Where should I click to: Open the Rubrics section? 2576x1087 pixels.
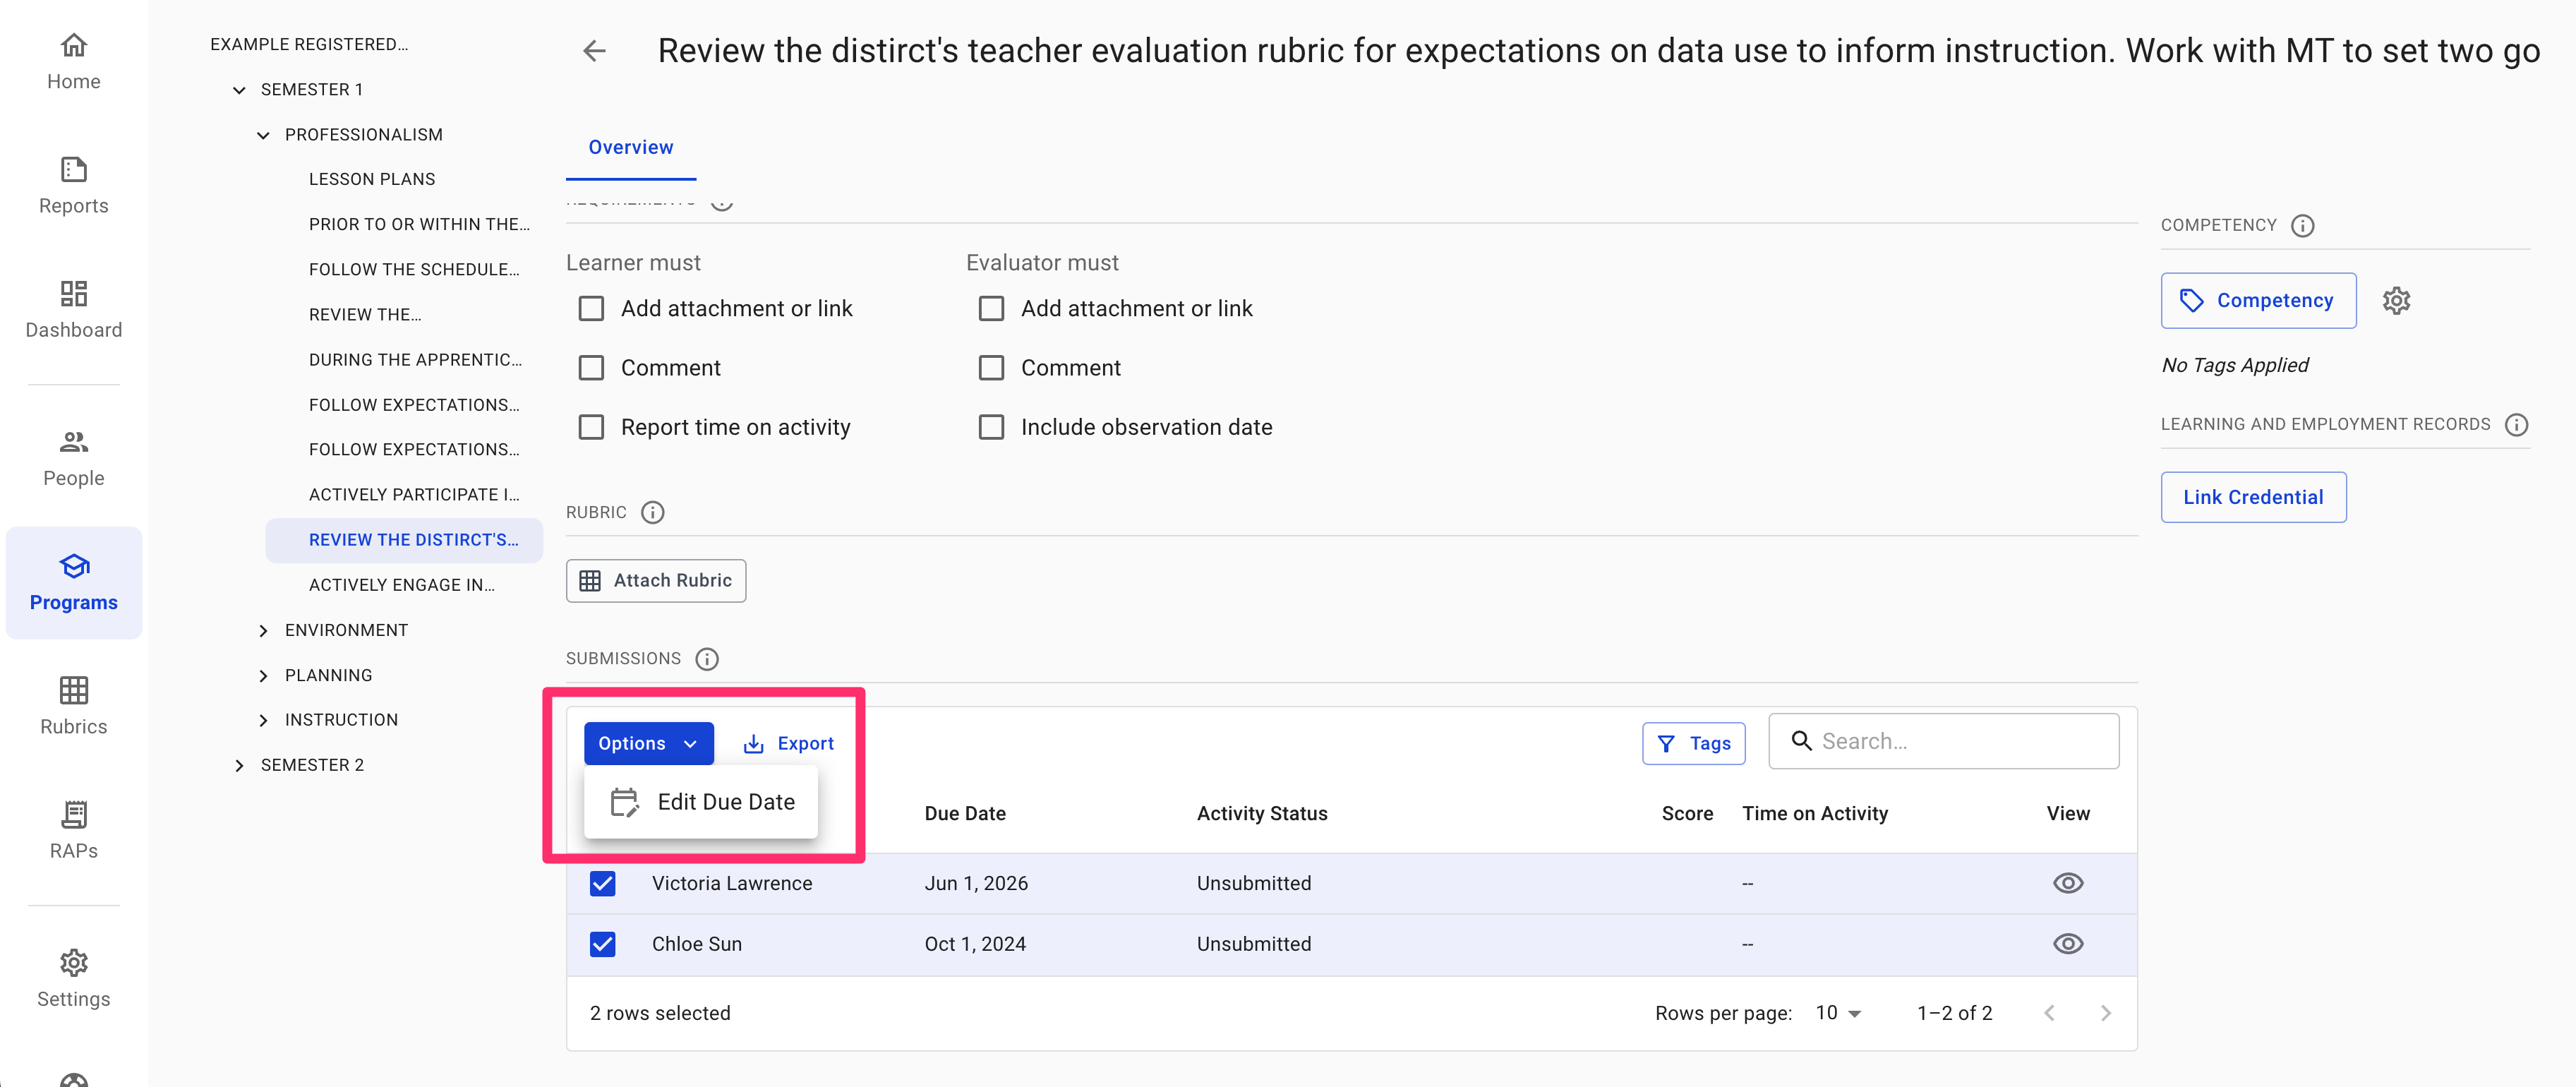click(73, 706)
